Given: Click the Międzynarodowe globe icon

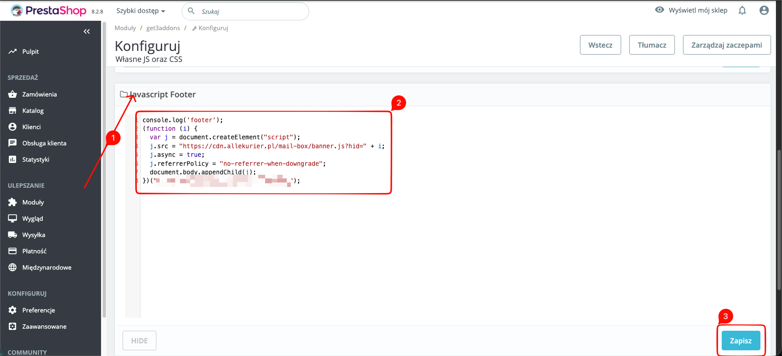Looking at the screenshot, I should pos(13,267).
